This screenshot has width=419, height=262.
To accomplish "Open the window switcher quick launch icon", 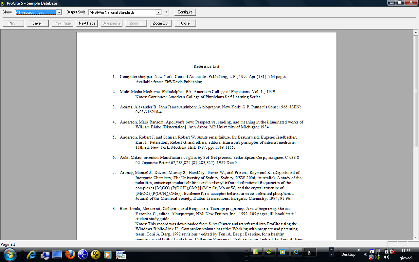I will [121, 254].
